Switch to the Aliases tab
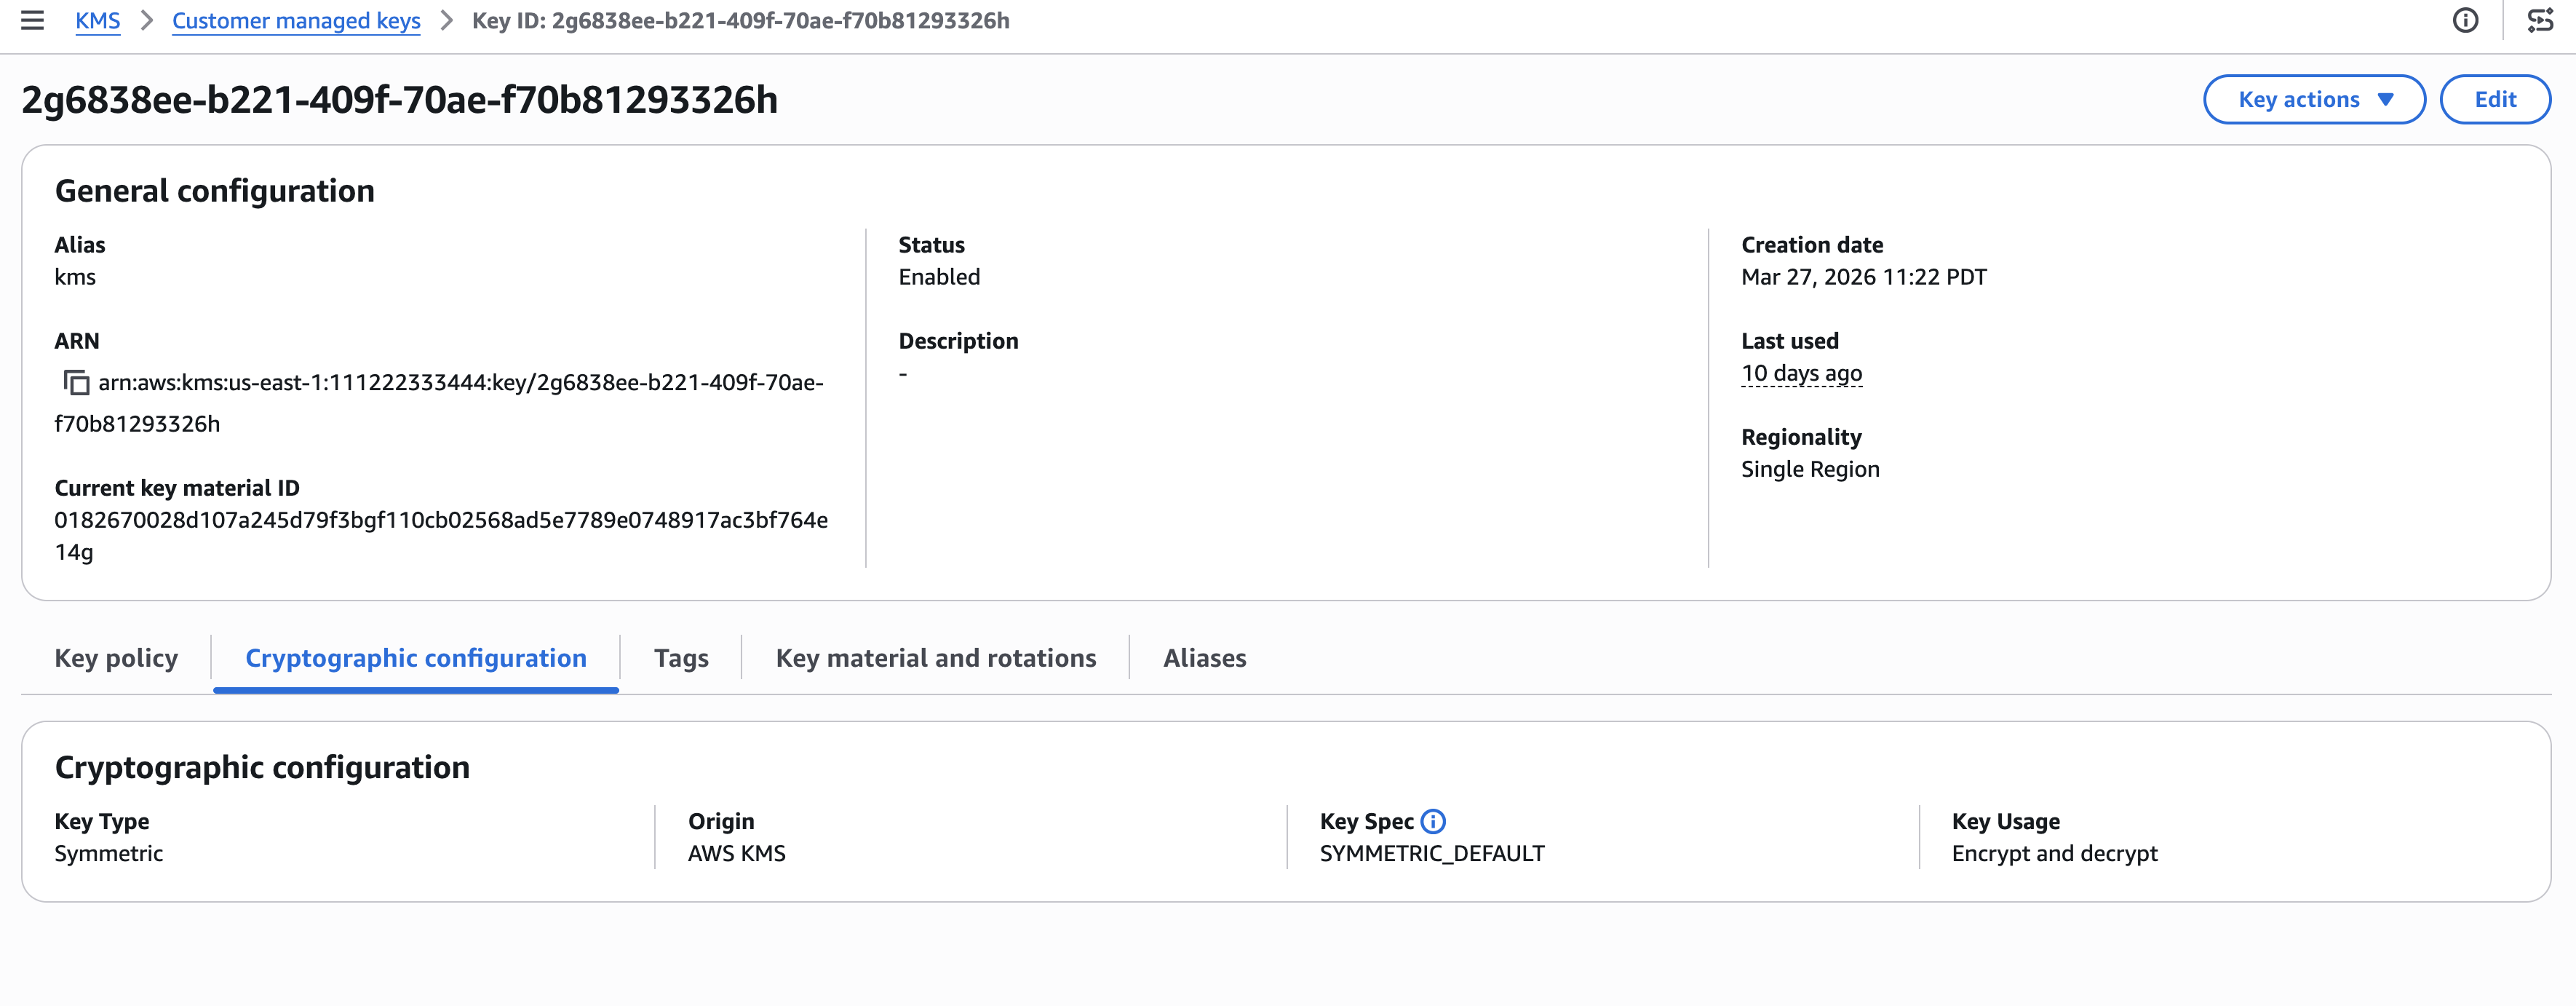This screenshot has height=1006, width=2576. [x=1204, y=658]
